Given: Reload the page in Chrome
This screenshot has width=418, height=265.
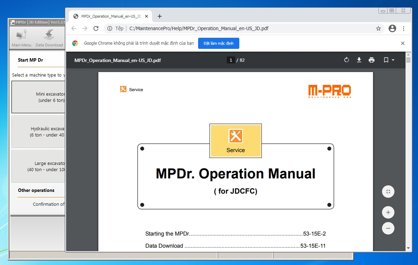Looking at the screenshot, I should click(96, 28).
